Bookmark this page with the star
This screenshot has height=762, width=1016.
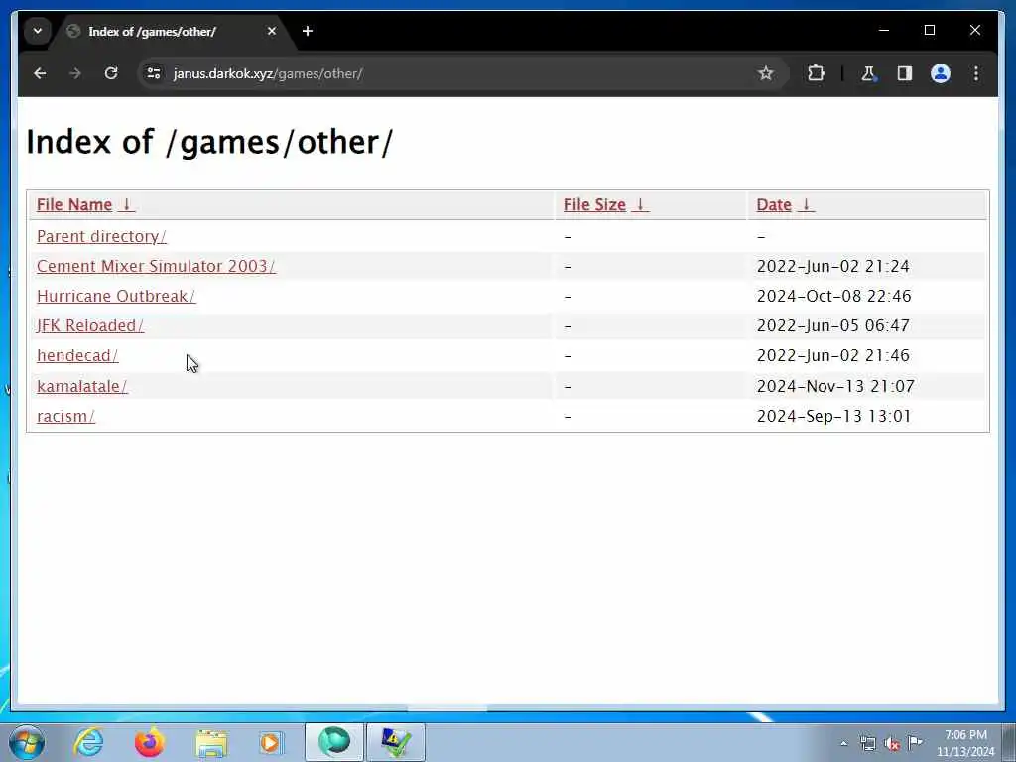pyautogui.click(x=765, y=73)
